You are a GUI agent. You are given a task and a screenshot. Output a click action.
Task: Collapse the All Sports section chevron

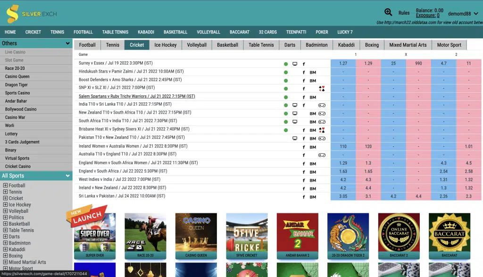(68, 176)
